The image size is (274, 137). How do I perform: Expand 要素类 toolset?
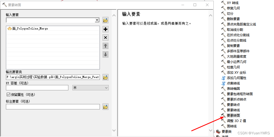tap(214, 132)
